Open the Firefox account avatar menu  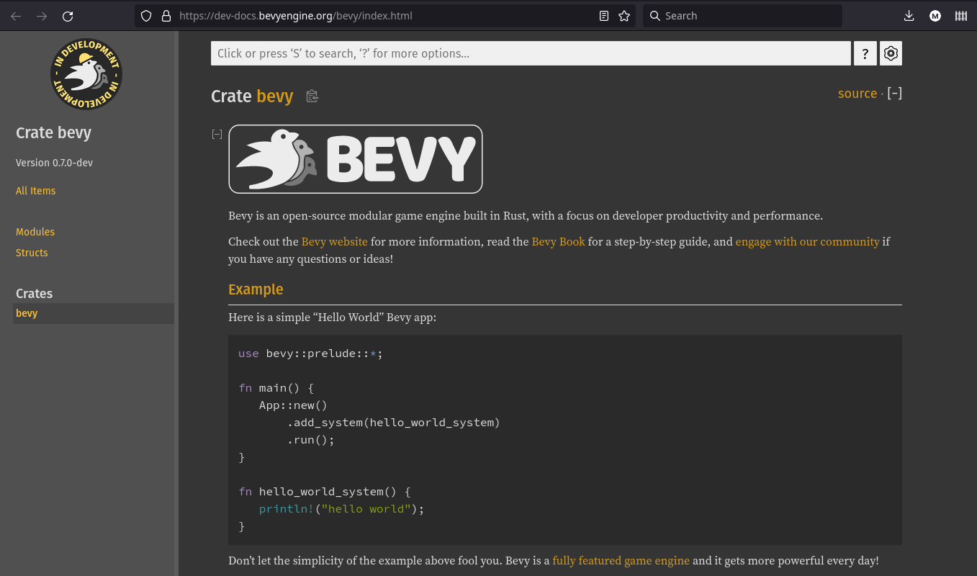[x=935, y=15]
